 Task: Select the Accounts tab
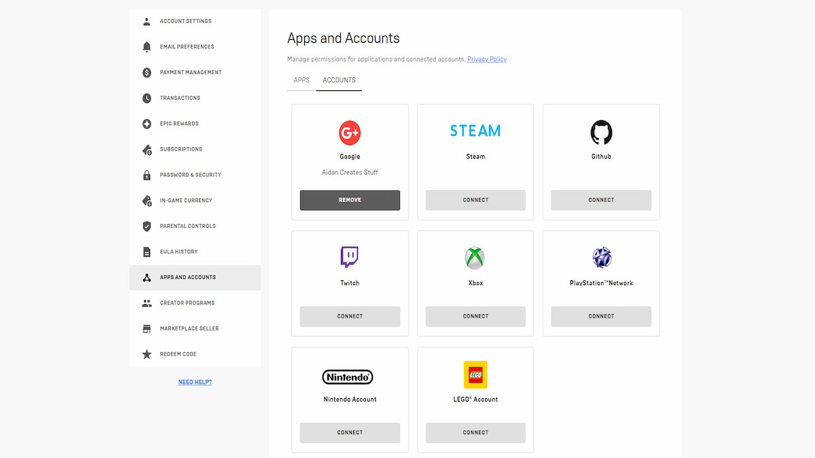(339, 80)
